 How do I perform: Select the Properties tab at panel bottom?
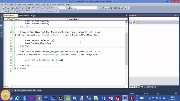click(134, 87)
